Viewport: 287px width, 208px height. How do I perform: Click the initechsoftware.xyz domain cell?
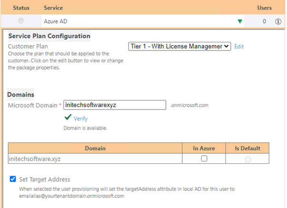tap(95, 158)
